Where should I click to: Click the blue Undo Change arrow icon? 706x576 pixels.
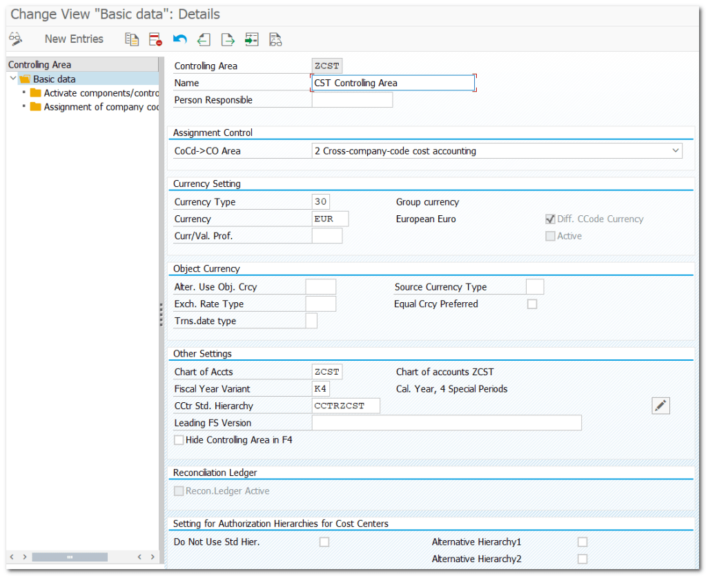pos(179,39)
